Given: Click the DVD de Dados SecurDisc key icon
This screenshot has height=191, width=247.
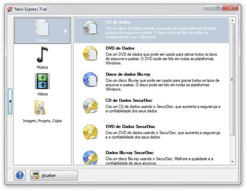Looking at the screenshot, I should click(x=90, y=132).
